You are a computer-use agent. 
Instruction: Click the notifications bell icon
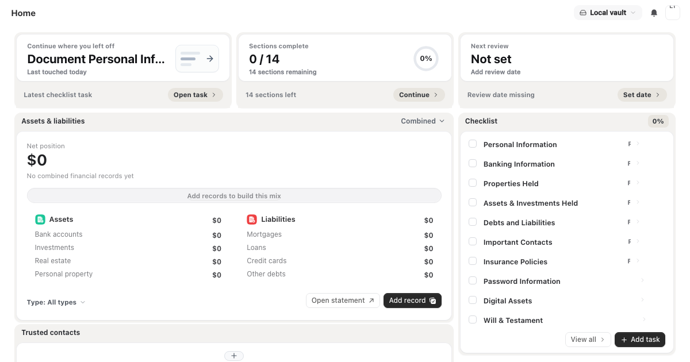point(654,13)
